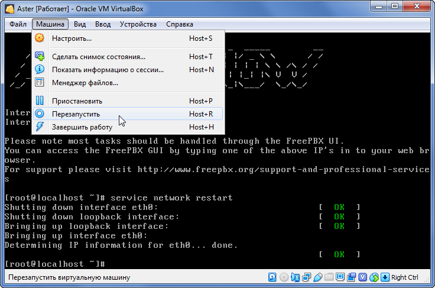Click 'Determining IP information for eth0' line
Image resolution: width=435 pixels, height=288 pixels.
point(121,245)
